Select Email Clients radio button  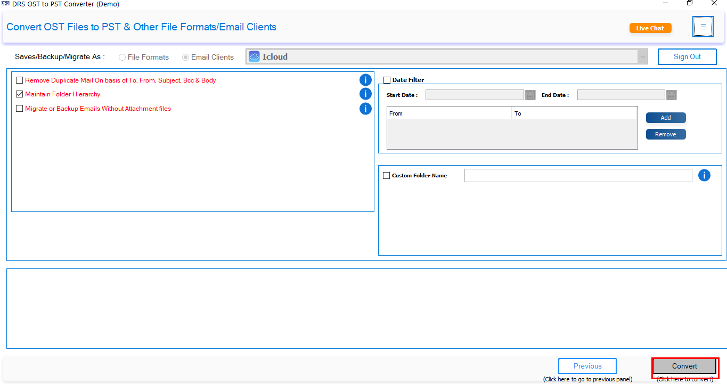tap(186, 57)
